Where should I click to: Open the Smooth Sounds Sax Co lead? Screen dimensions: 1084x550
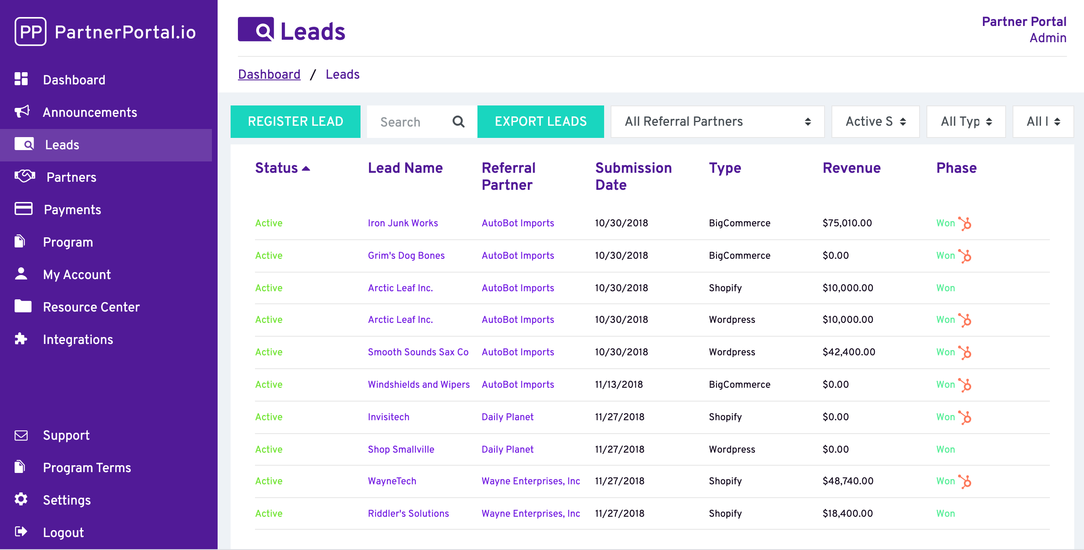click(x=418, y=352)
